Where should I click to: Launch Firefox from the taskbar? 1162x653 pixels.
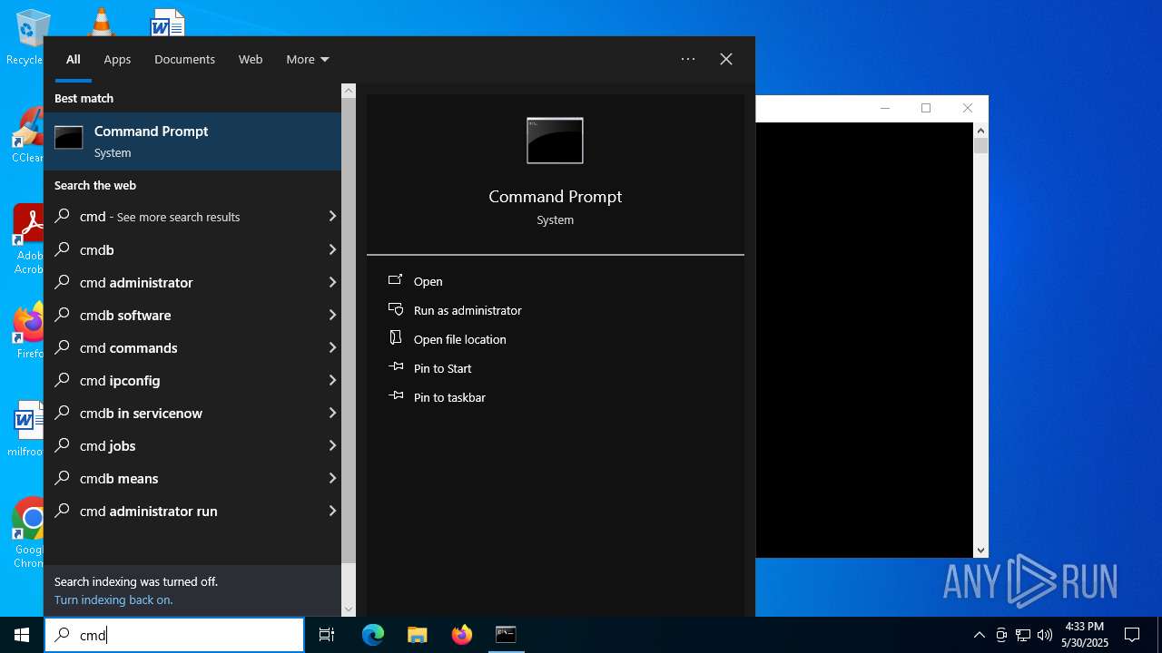(461, 635)
